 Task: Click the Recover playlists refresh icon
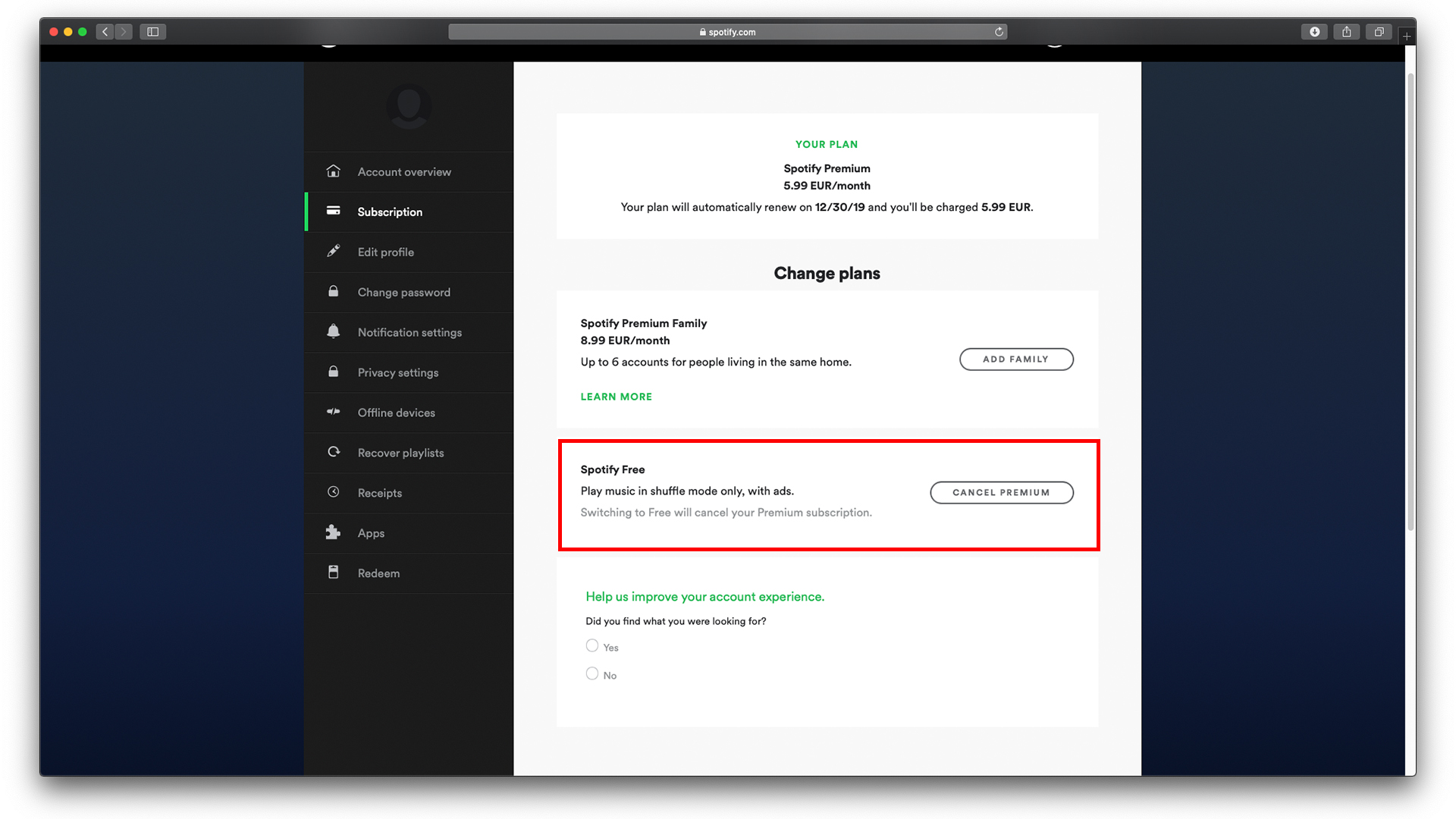[333, 452]
